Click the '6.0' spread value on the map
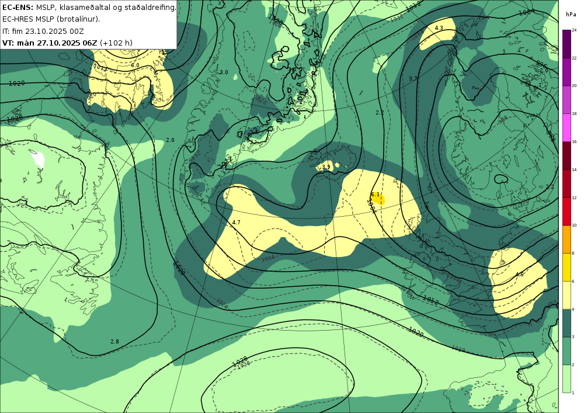 [x=135, y=65]
